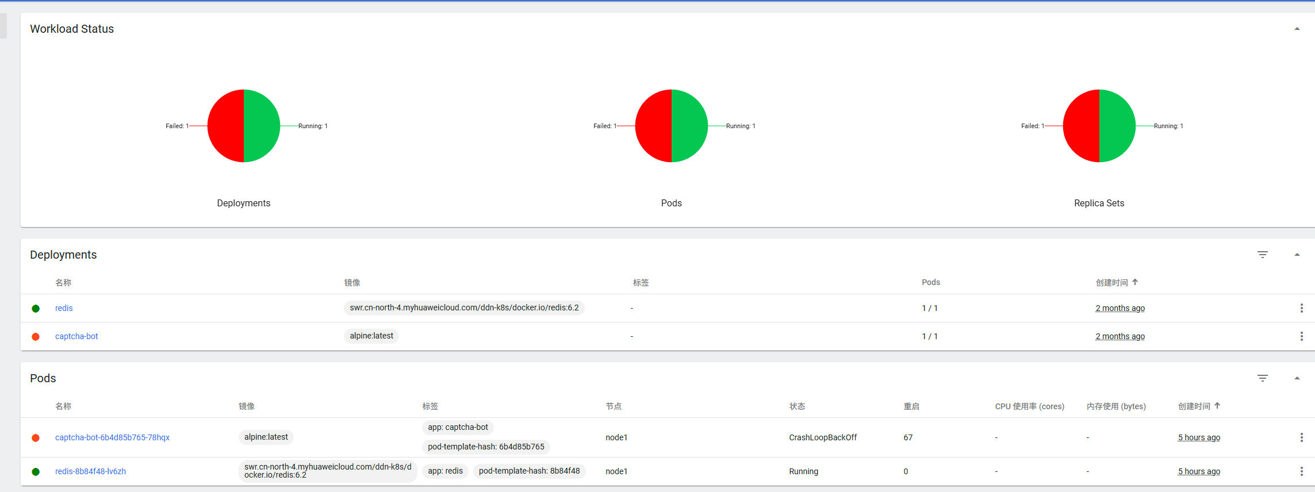Click the 'Failed: 1' label of Pods chart

click(x=605, y=126)
